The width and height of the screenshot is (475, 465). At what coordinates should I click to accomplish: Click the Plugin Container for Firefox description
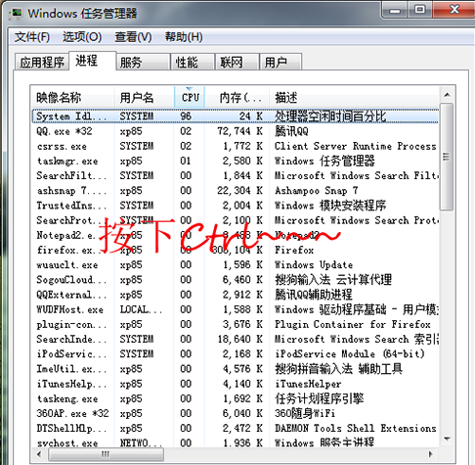[353, 324]
